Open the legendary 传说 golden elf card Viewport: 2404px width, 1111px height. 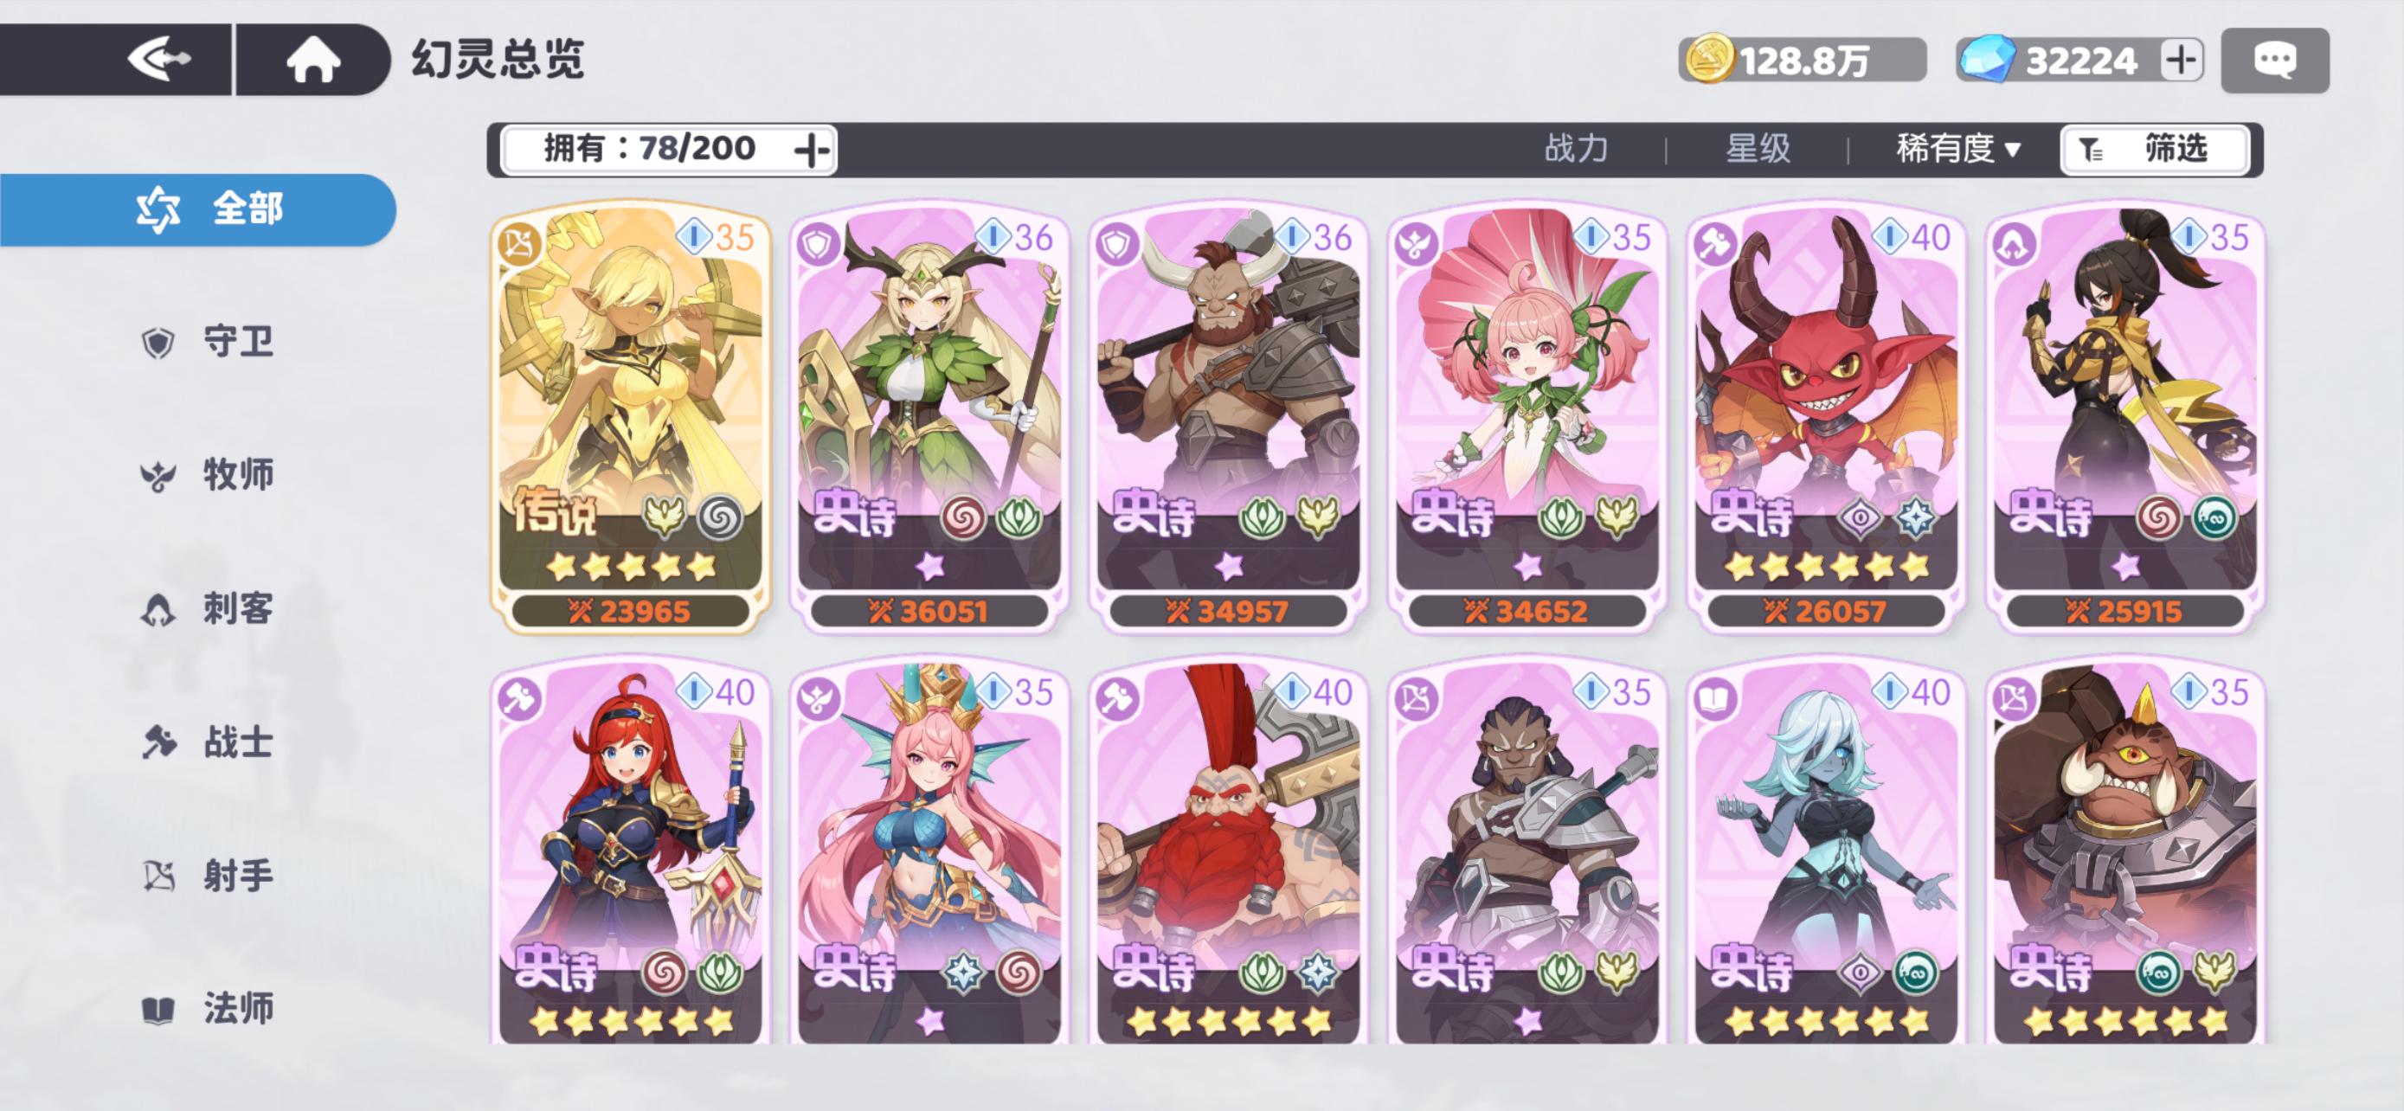[631, 418]
